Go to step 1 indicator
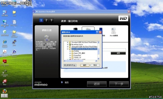The height and width of the screenshot is (99, 163). click(x=41, y=20)
